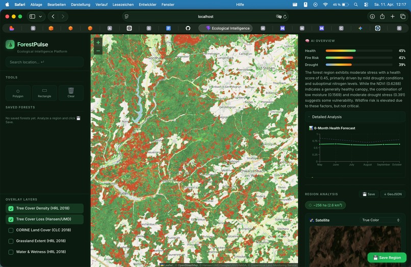Open macOS Control Center

(366, 5)
